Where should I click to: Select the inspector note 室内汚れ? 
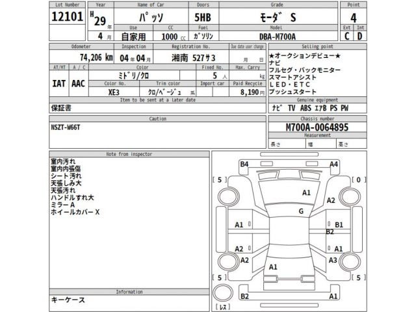coord(63,161)
